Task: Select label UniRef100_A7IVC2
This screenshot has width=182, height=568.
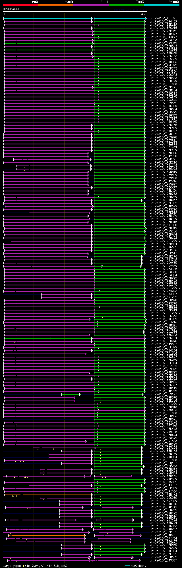Action: click(163, 297)
